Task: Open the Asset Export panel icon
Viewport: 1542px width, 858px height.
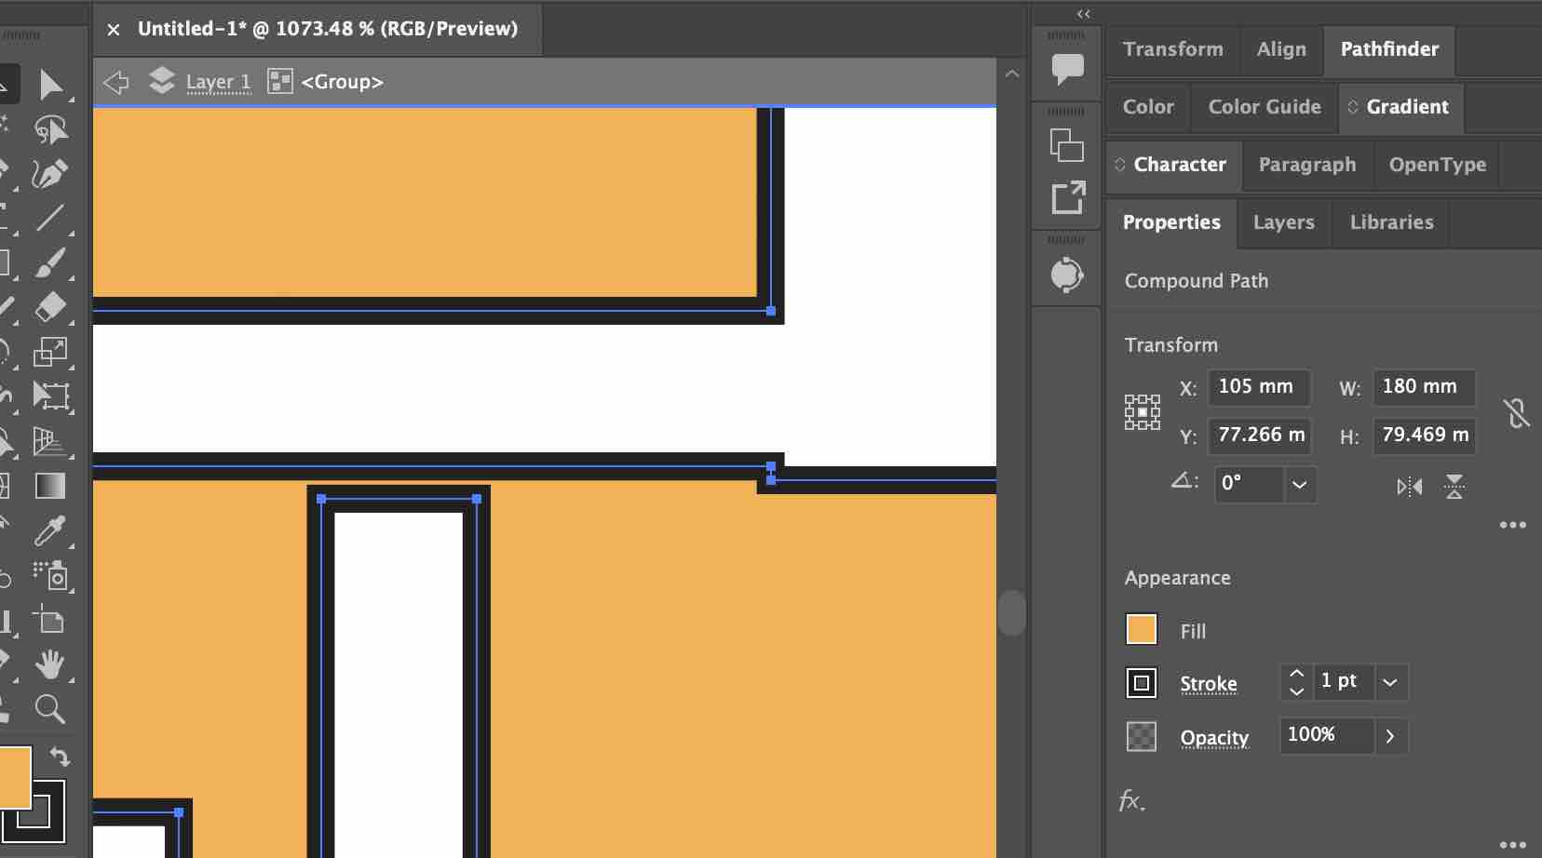Action: (1068, 197)
